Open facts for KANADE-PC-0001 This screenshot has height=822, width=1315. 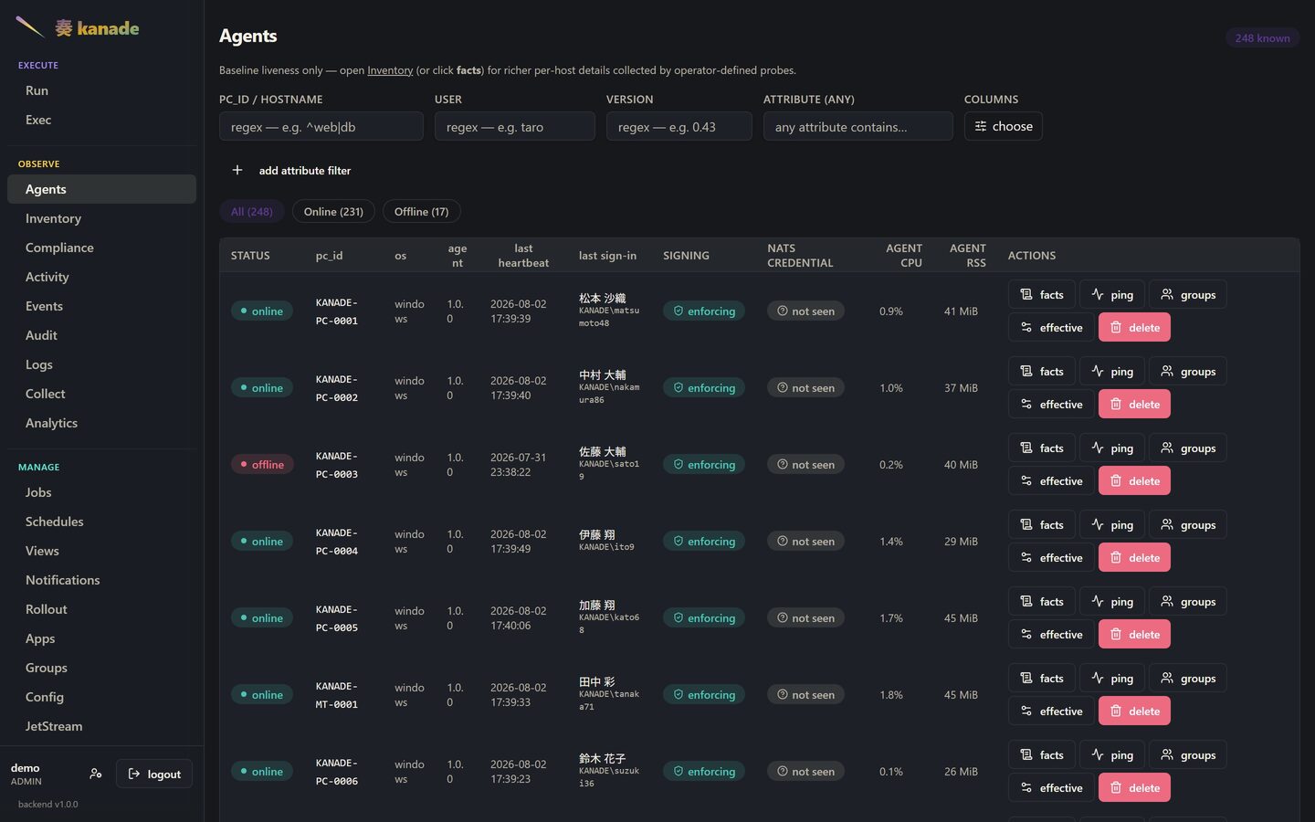(1042, 294)
